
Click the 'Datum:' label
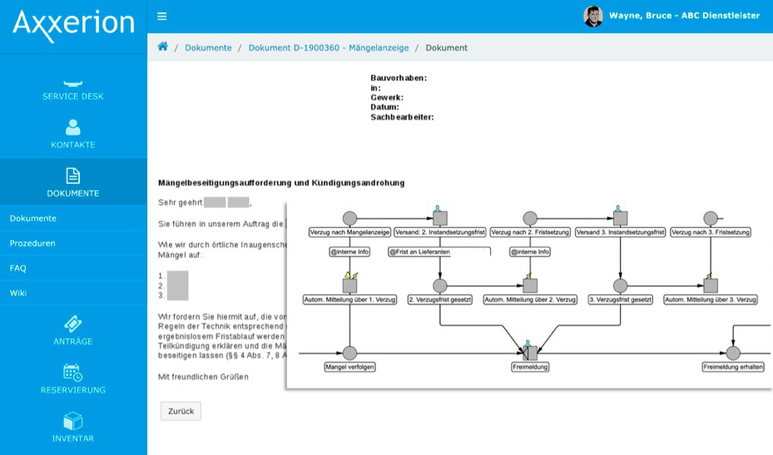click(x=384, y=107)
